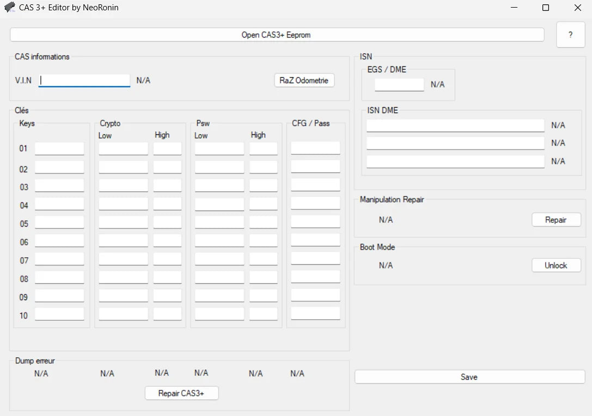Close the CAS 3+ Editor window
Viewport: 592px width, 416px height.
578,8
